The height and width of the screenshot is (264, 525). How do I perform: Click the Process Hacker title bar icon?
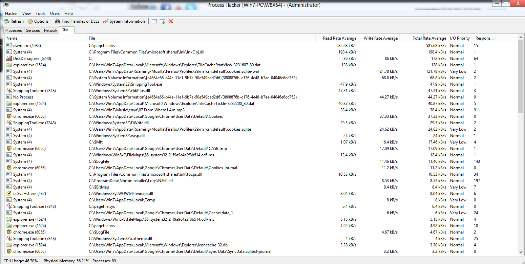(6, 5)
